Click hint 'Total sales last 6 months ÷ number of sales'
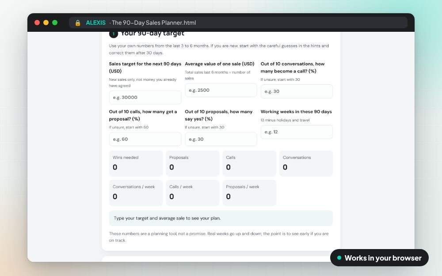Screen dimensions: 442x276 (217, 75)
